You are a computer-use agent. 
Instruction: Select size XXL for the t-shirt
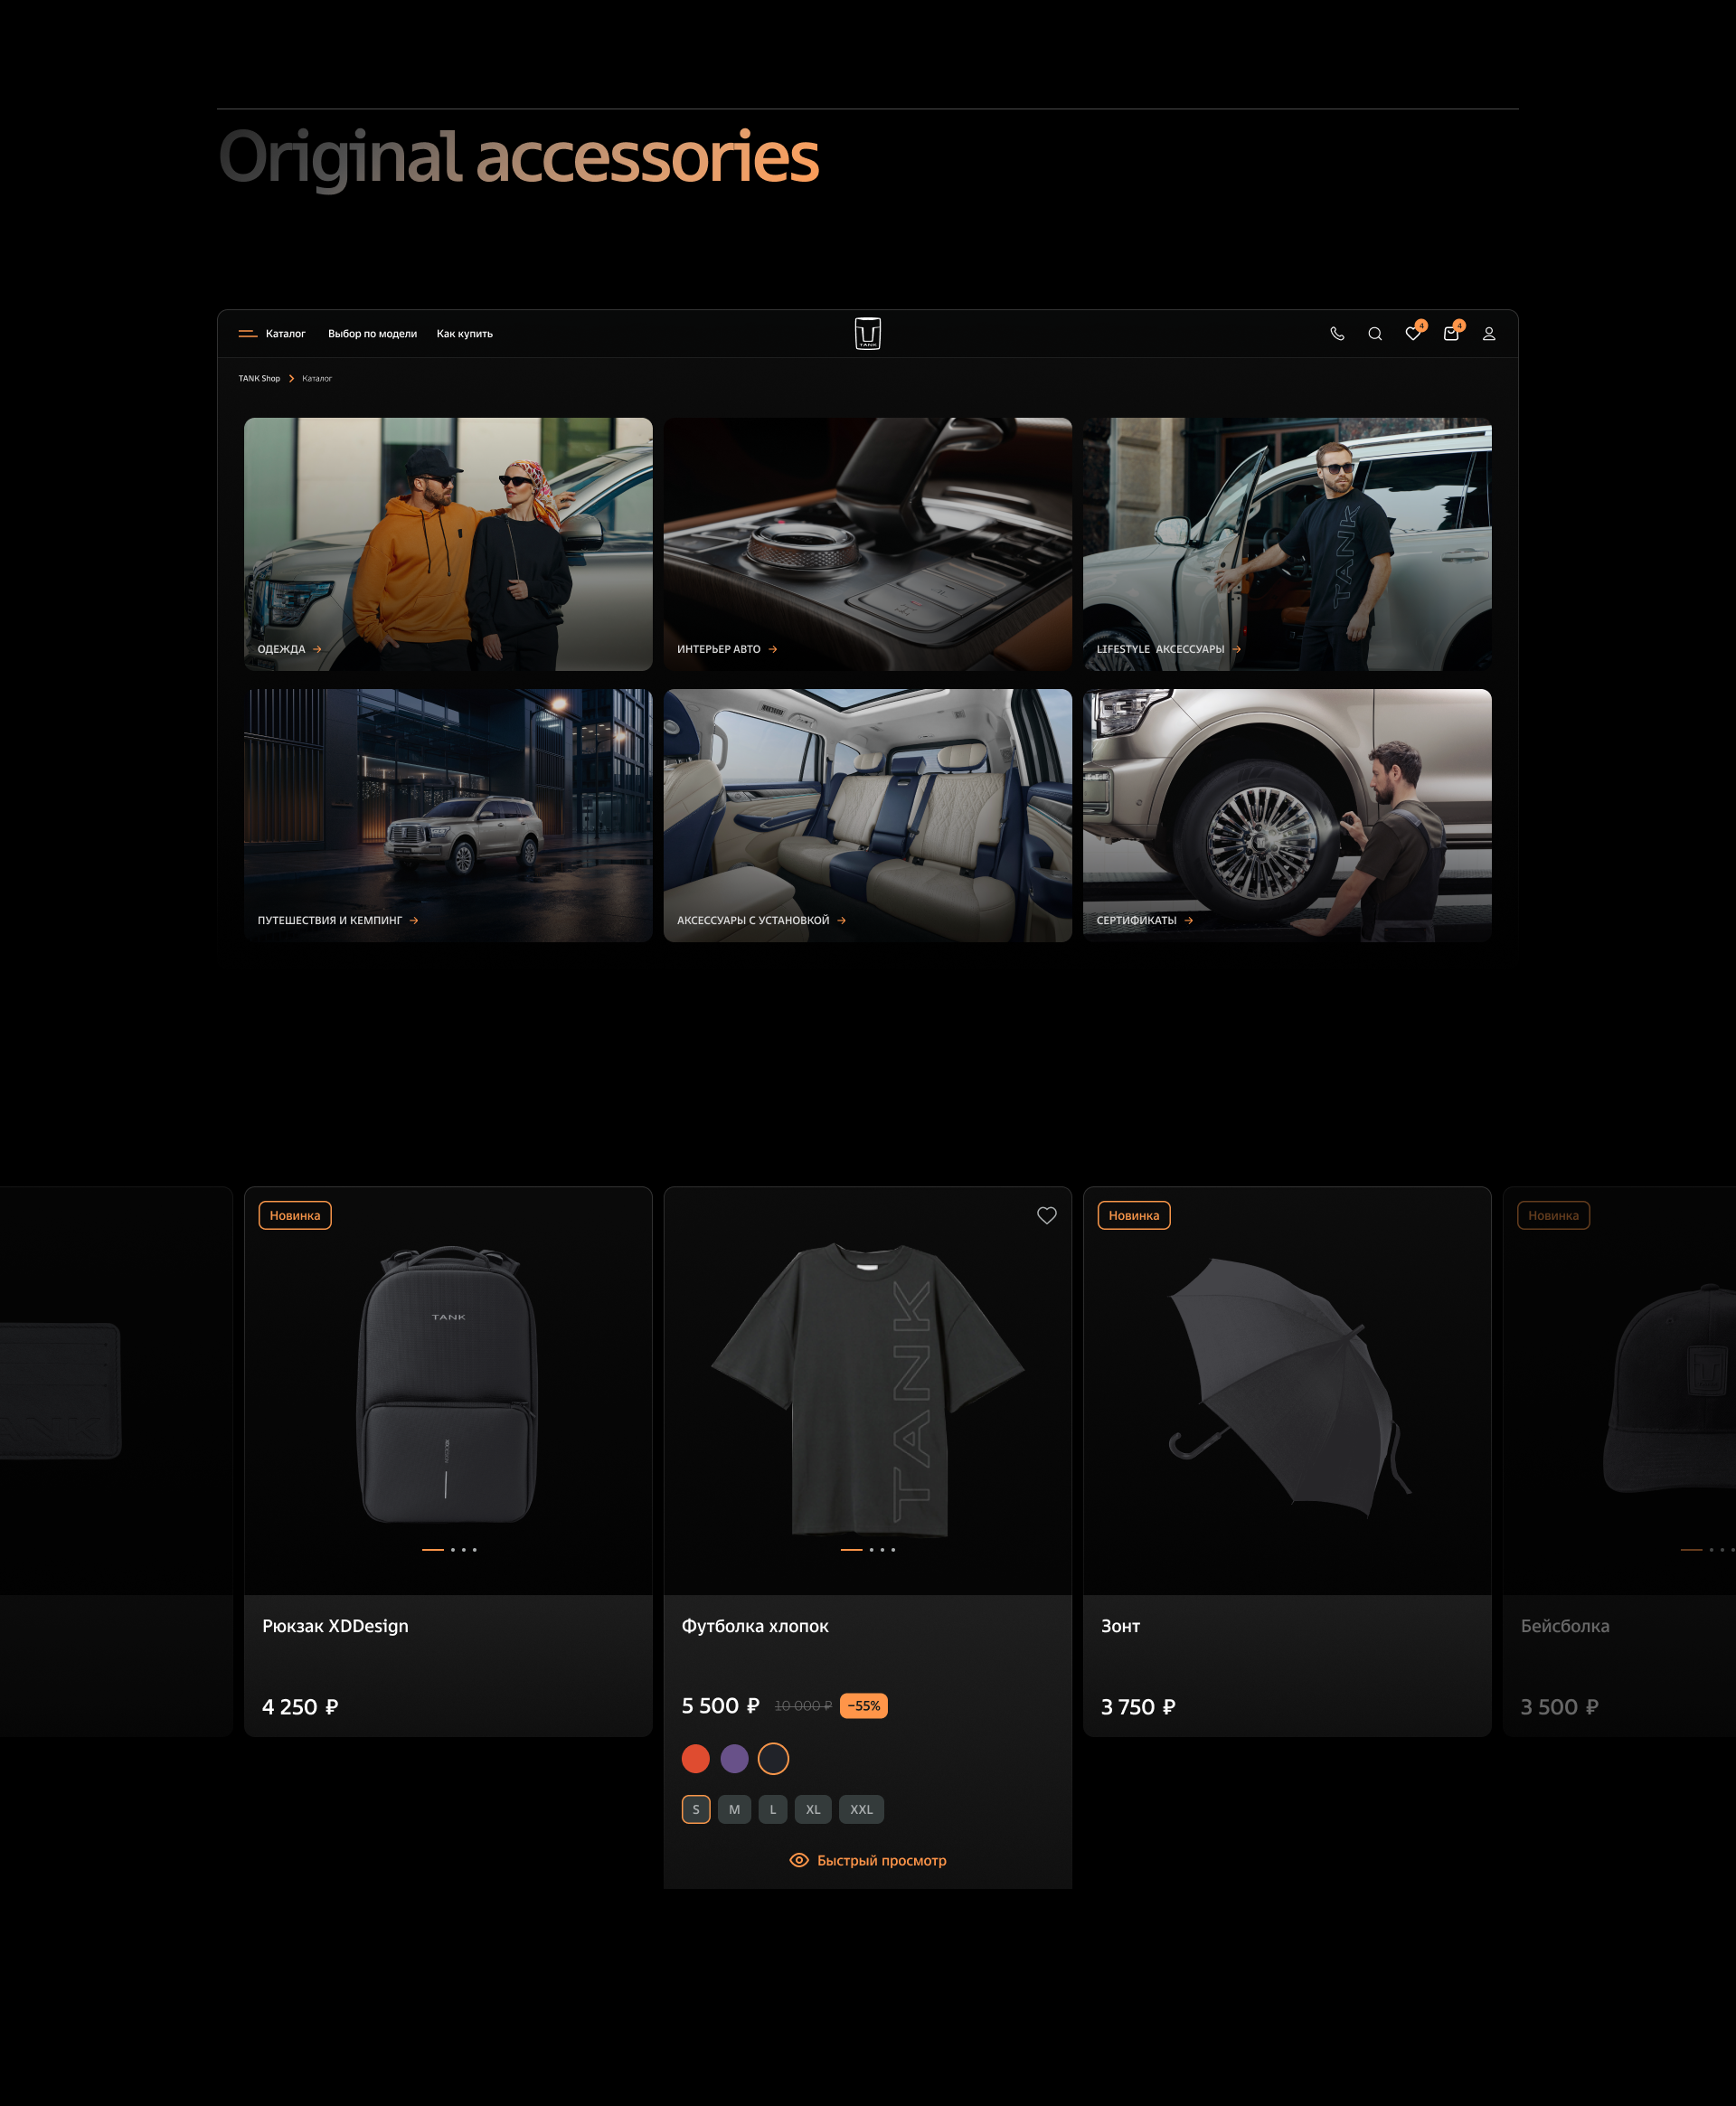click(x=861, y=1809)
